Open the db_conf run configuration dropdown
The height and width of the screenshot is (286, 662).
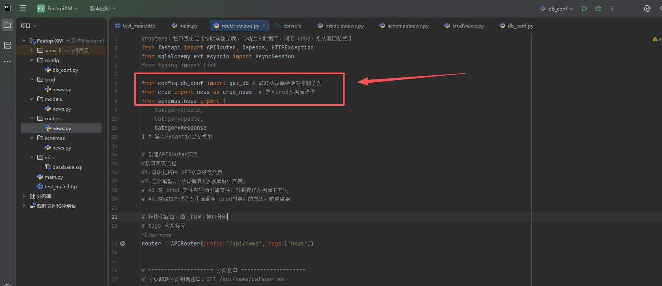coord(556,9)
